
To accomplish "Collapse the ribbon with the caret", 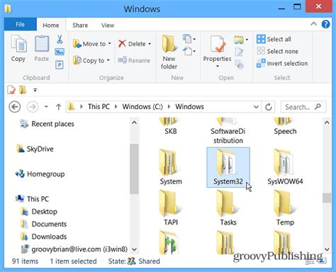I will click(x=313, y=24).
